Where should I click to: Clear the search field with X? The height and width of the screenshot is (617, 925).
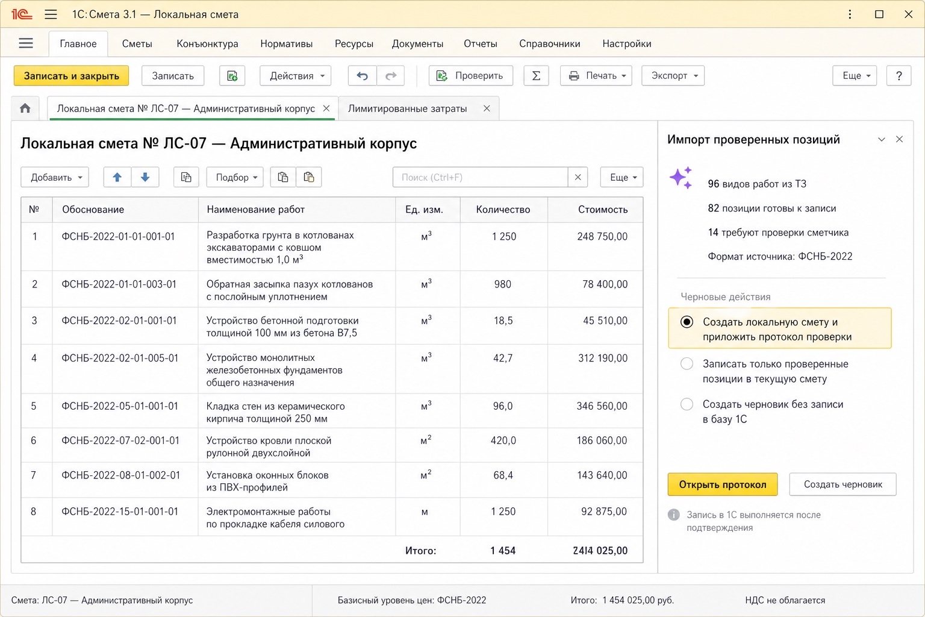(x=578, y=177)
